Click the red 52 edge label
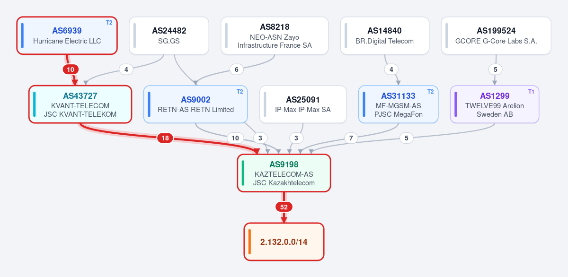The image size is (568, 277). click(284, 207)
